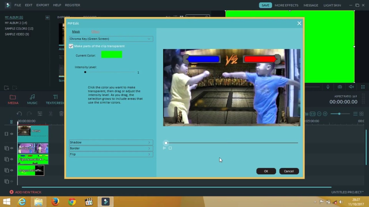The height and width of the screenshot is (207, 369).
Task: Click the timeline zoom out minus icon
Action: click(319, 114)
